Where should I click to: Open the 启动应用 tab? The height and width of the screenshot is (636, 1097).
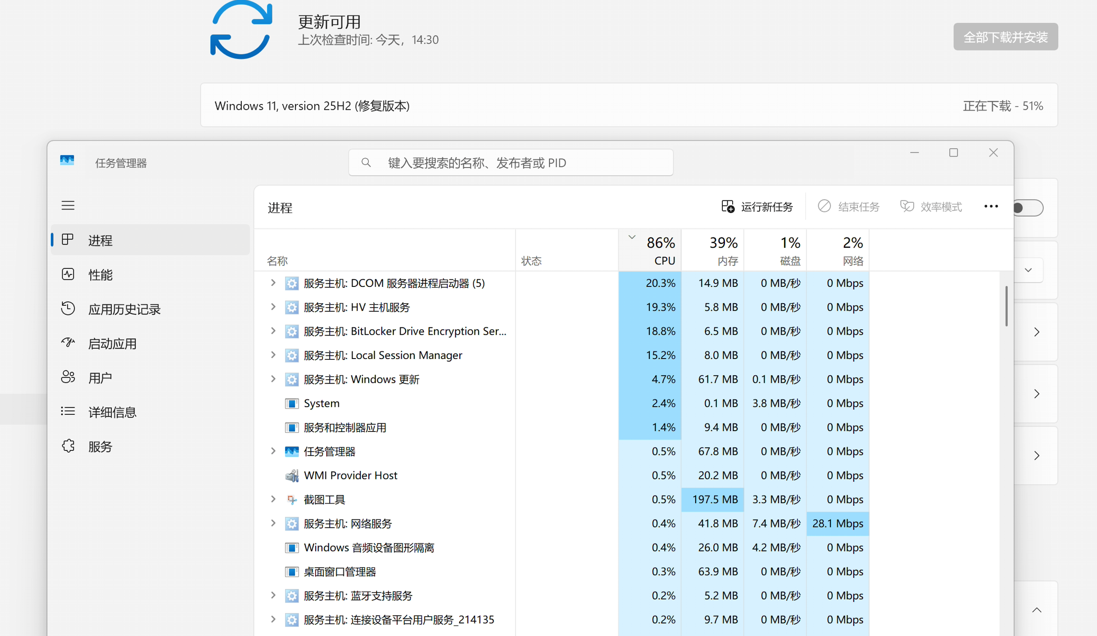(x=150, y=344)
